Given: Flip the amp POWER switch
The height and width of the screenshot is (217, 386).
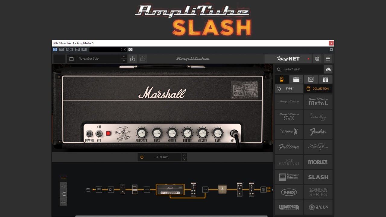Looking at the screenshot, I should point(89,134).
